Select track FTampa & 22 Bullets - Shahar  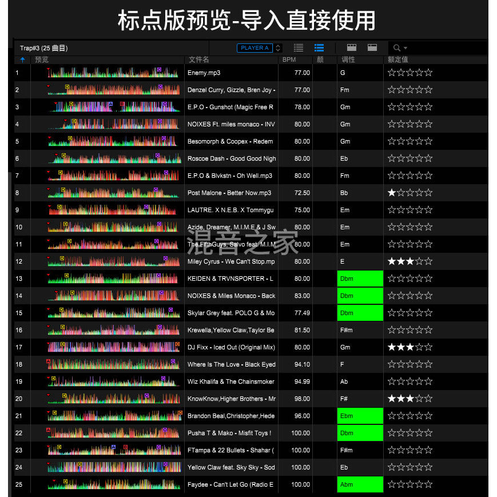[x=230, y=450]
